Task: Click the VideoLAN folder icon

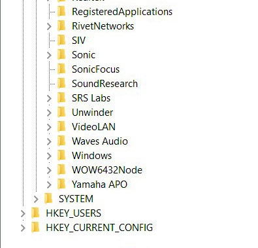Action: pos(61,126)
